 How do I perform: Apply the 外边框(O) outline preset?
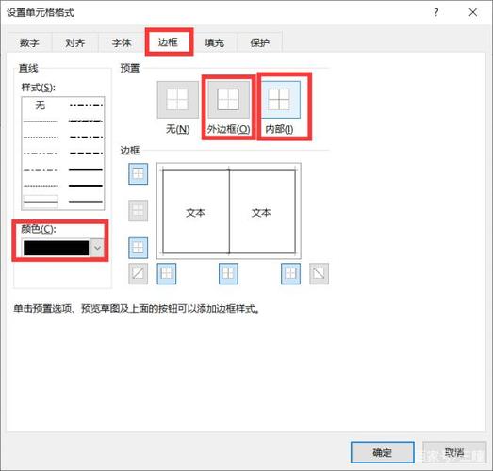(228, 100)
